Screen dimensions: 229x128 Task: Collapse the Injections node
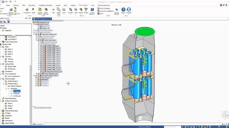click(x=6, y=89)
